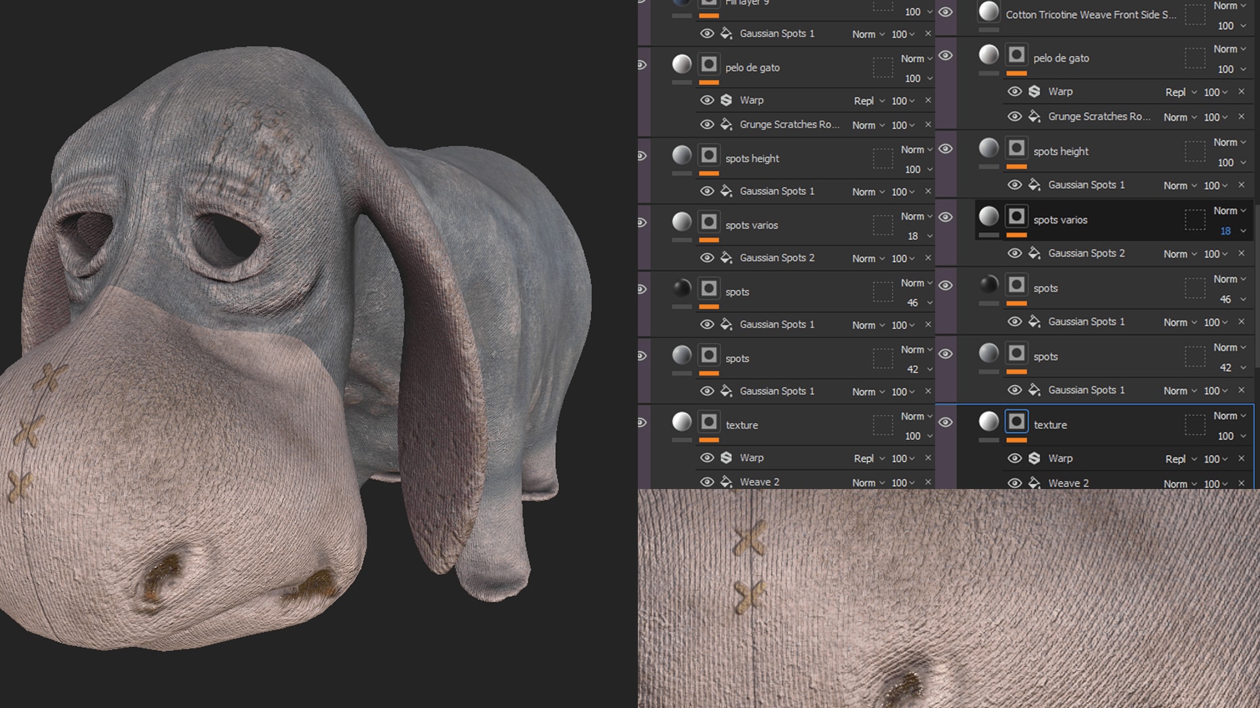The height and width of the screenshot is (708, 1260).
Task: Delete the Weave 2 effect using X in the left stack
Action: [928, 482]
